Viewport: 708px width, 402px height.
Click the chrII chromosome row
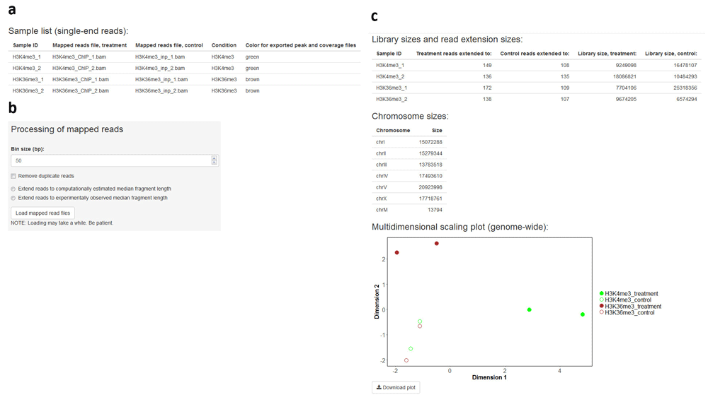tap(409, 154)
